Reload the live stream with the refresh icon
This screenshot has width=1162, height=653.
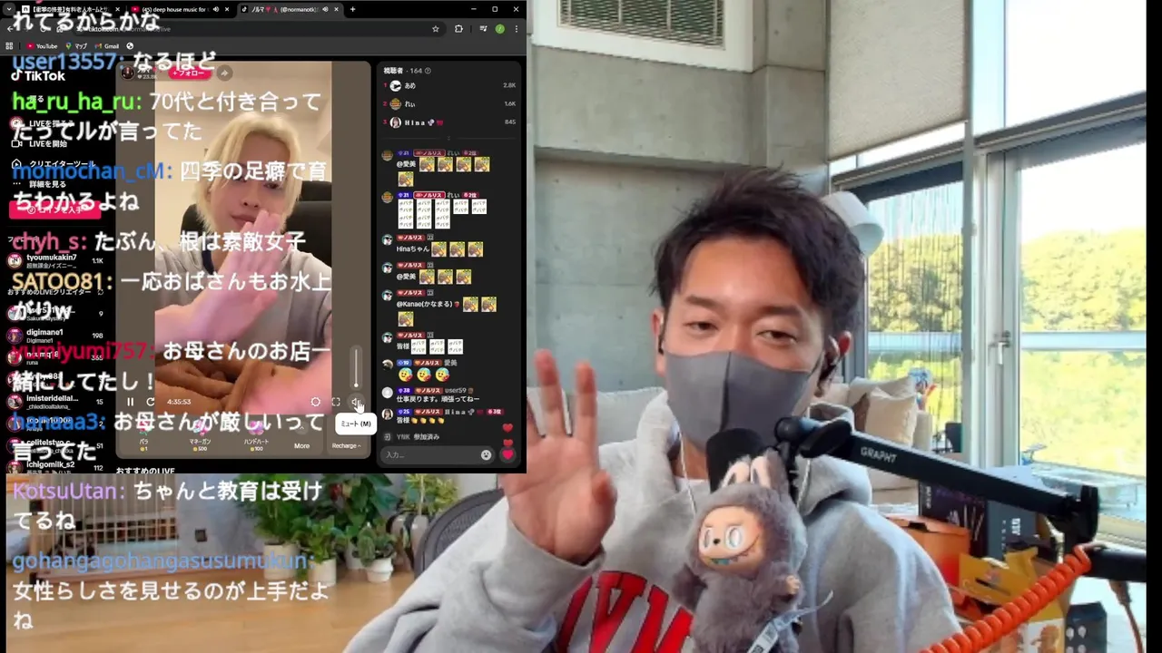(150, 402)
